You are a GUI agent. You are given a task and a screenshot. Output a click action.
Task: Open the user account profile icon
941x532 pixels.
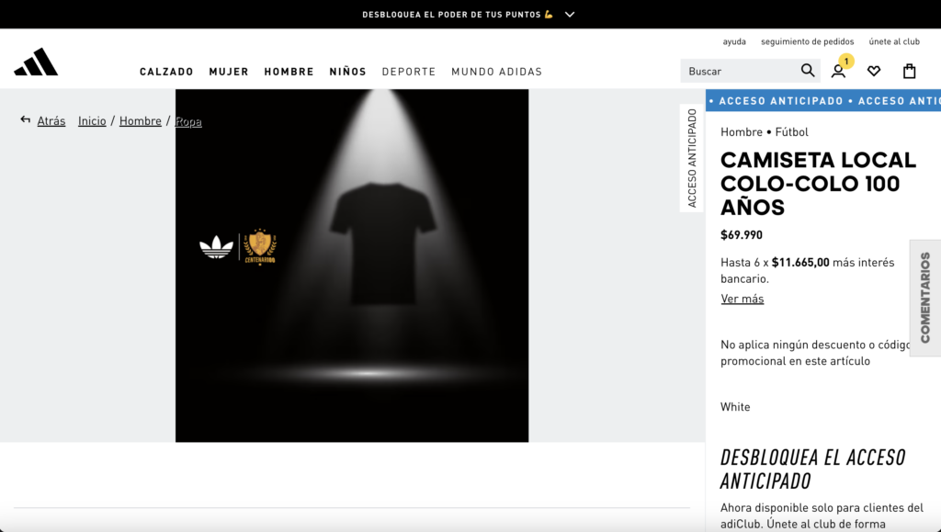pyautogui.click(x=838, y=71)
